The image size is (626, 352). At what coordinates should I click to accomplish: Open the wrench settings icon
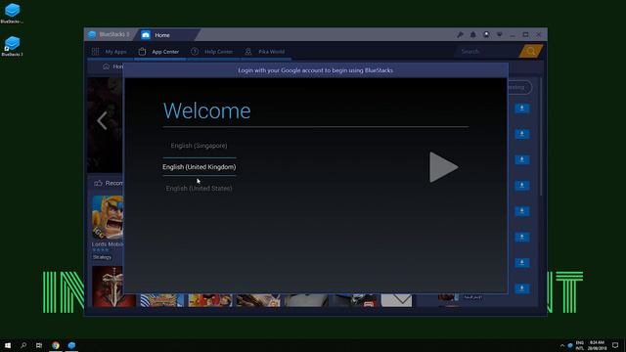point(460,35)
